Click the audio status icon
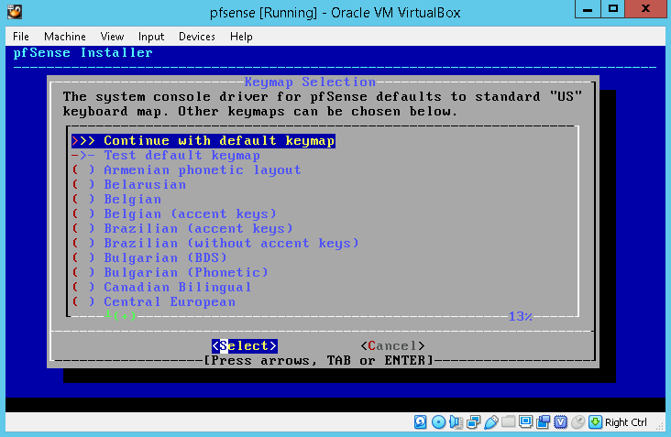This screenshot has height=437, width=671. coord(456,422)
